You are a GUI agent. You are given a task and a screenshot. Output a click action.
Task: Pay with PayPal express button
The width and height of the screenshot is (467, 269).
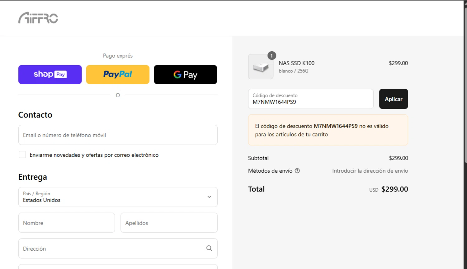click(118, 74)
